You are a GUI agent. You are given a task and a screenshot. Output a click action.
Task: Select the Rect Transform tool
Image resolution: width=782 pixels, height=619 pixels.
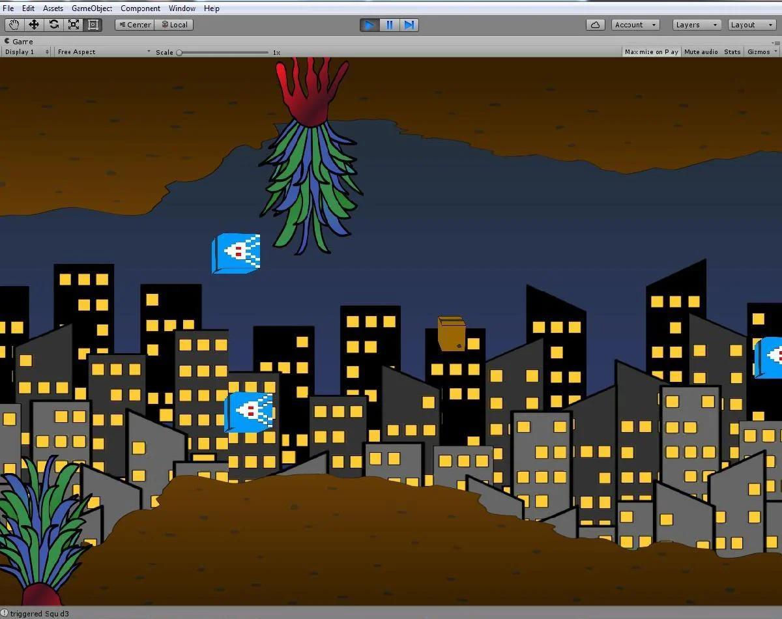coord(93,25)
